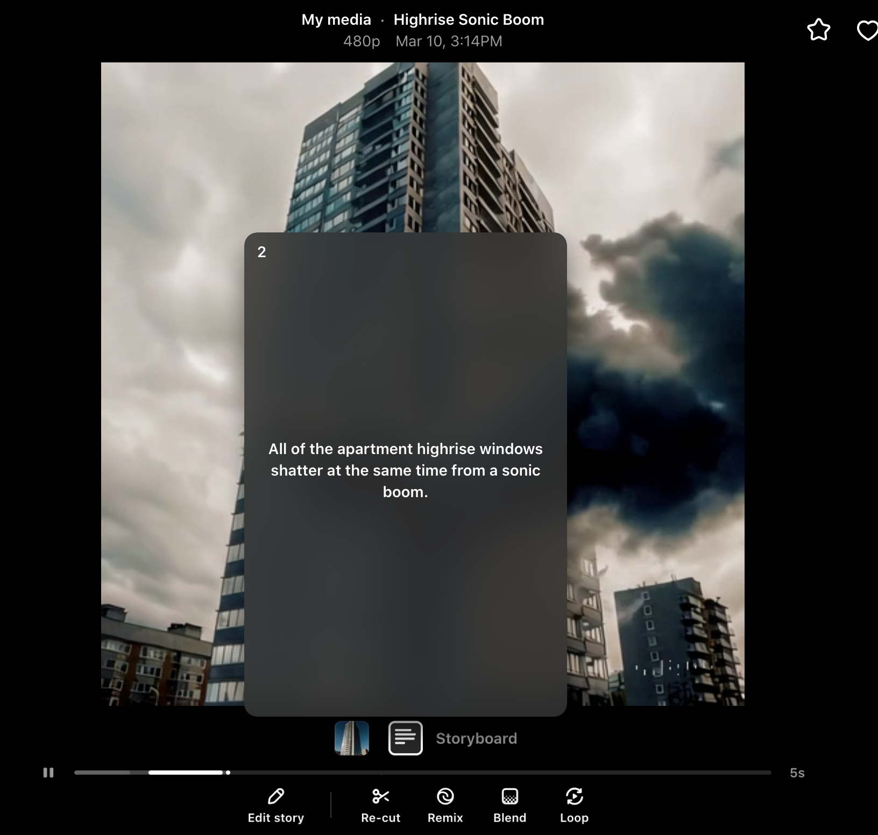Click the playback progress bar handle
This screenshot has height=835, width=878.
228,773
